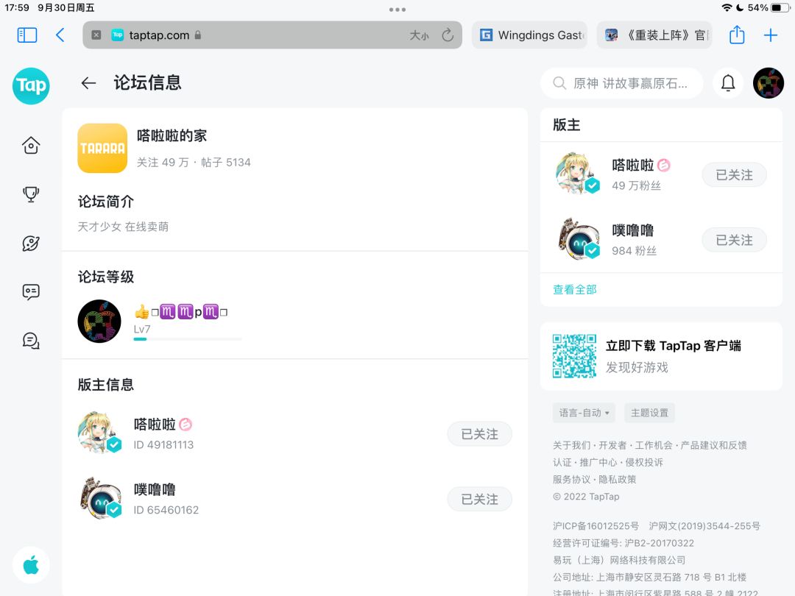Go back using the 论坛信息 arrow

coord(89,82)
